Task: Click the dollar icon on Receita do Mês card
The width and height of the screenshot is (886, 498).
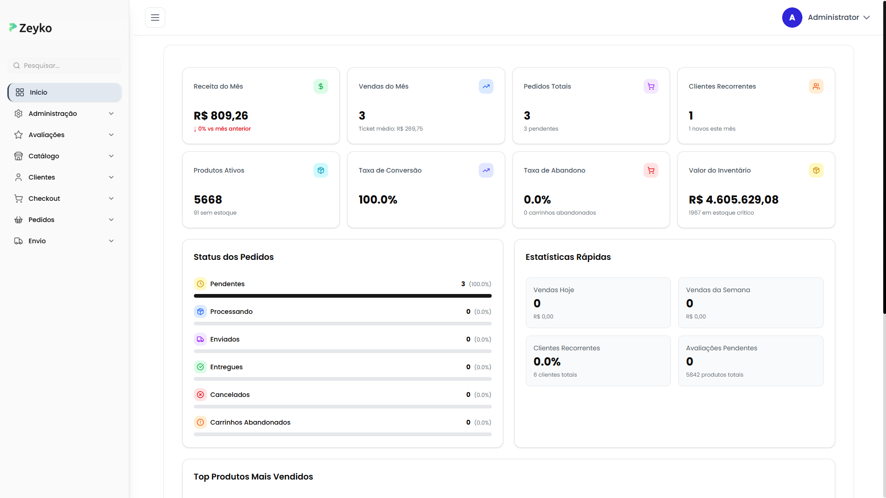Action: click(x=320, y=86)
